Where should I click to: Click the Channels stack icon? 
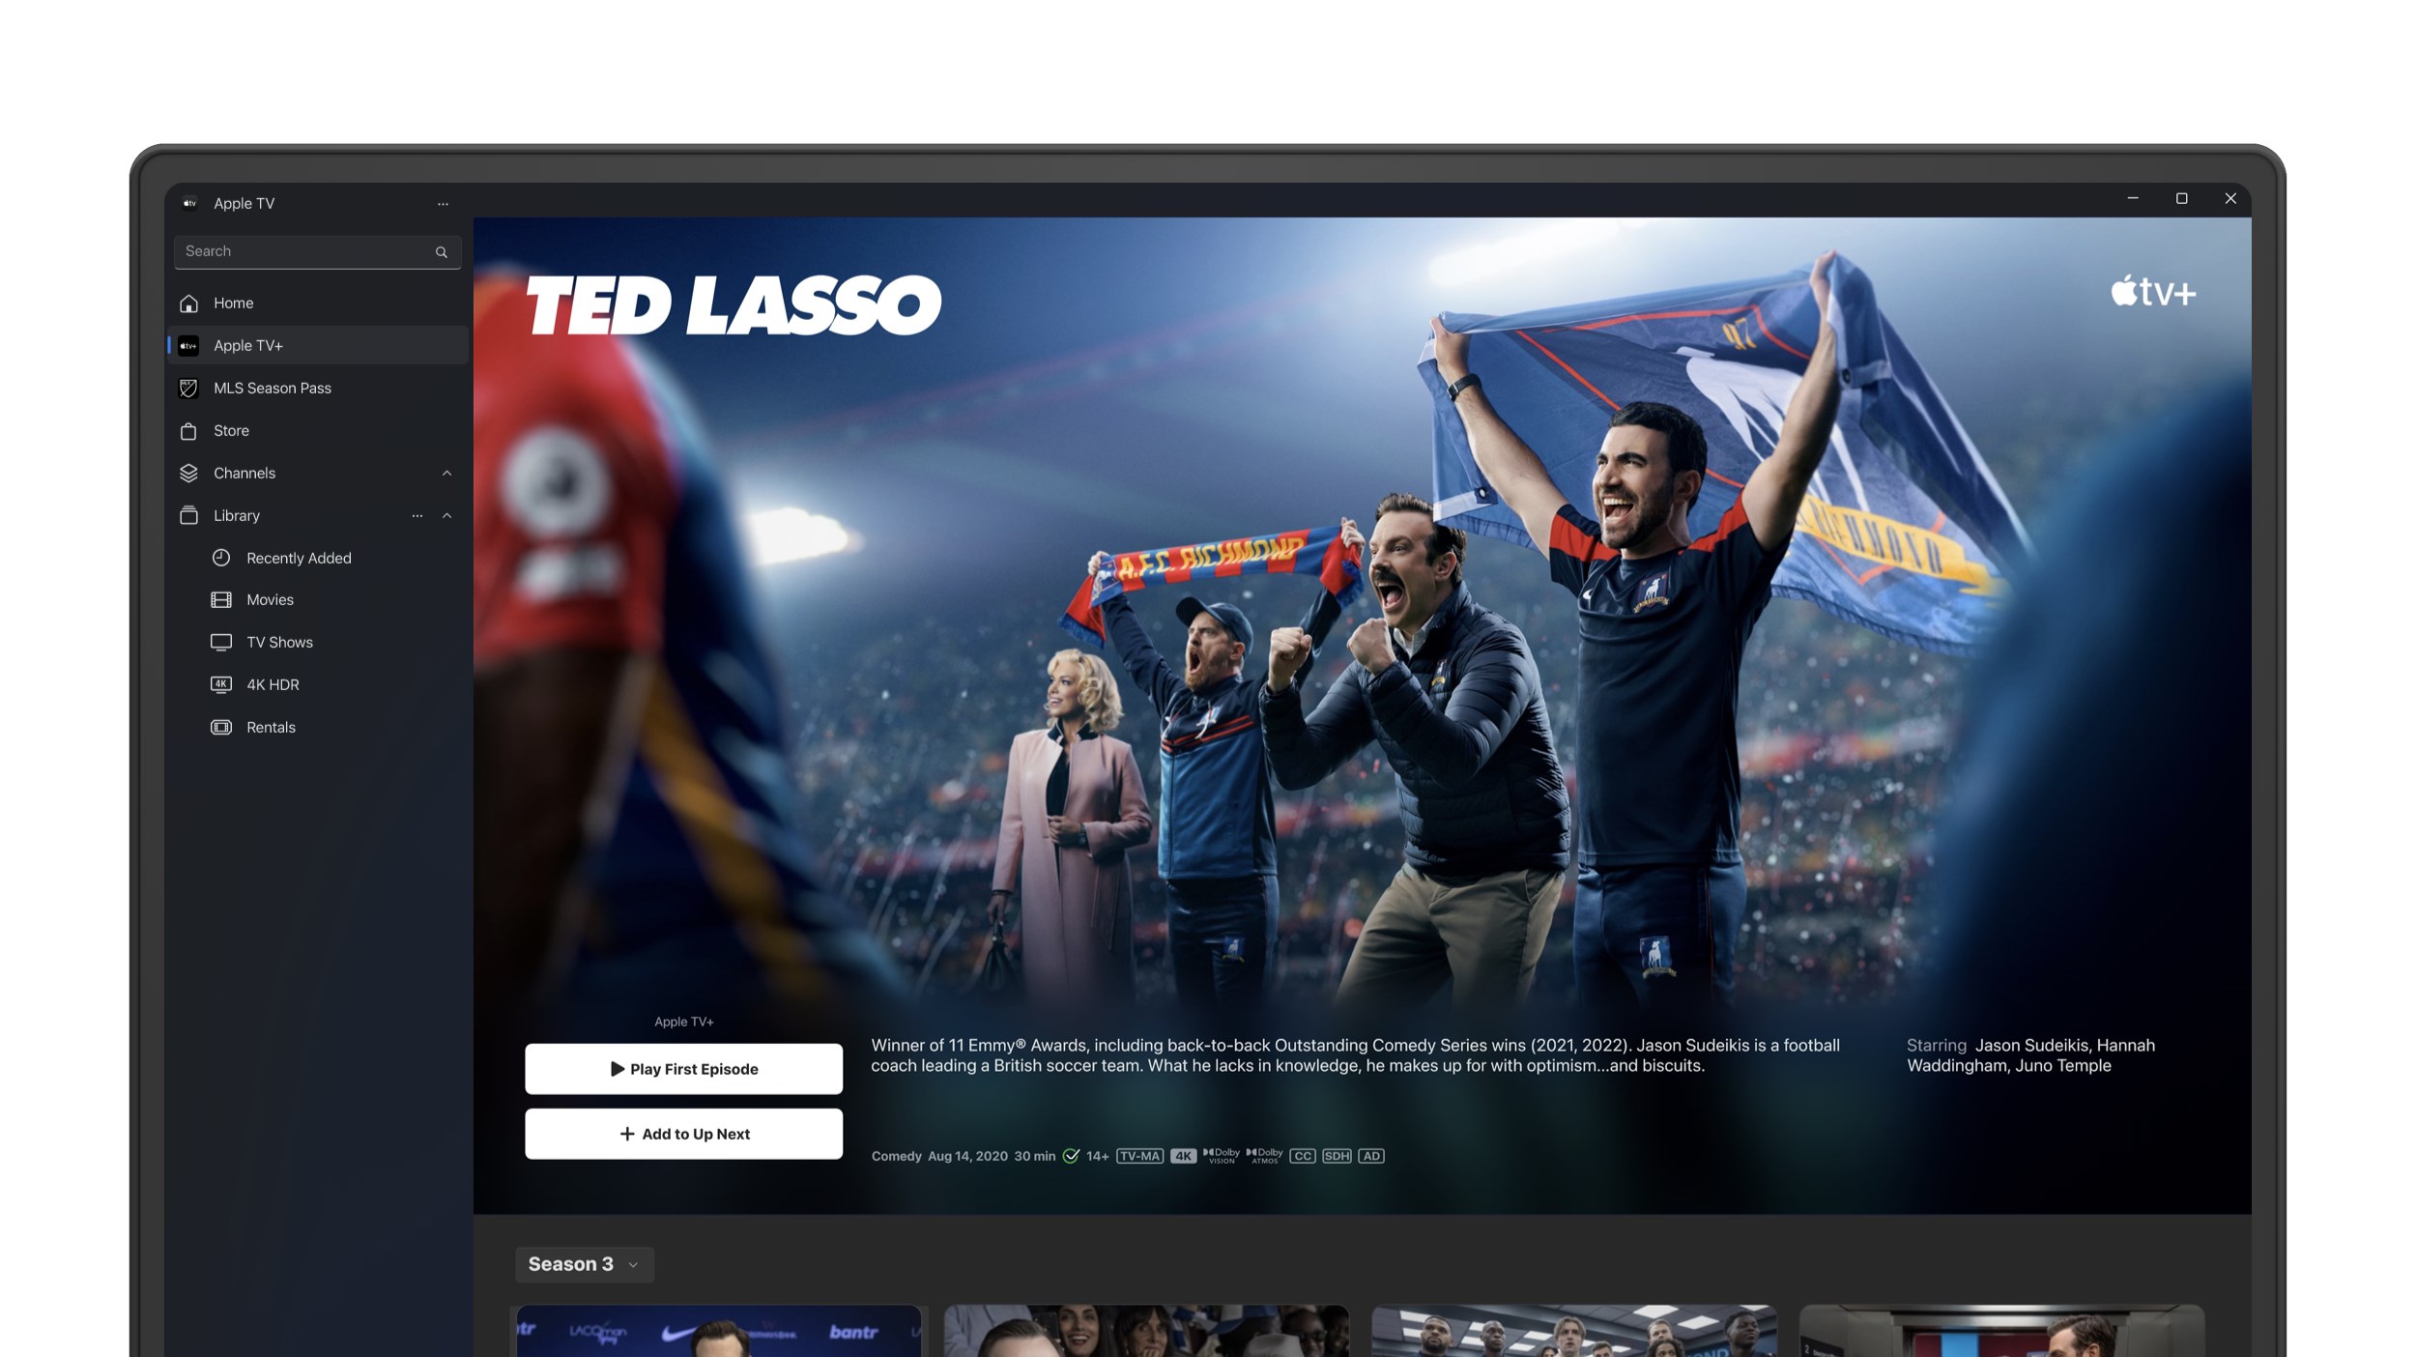(187, 471)
